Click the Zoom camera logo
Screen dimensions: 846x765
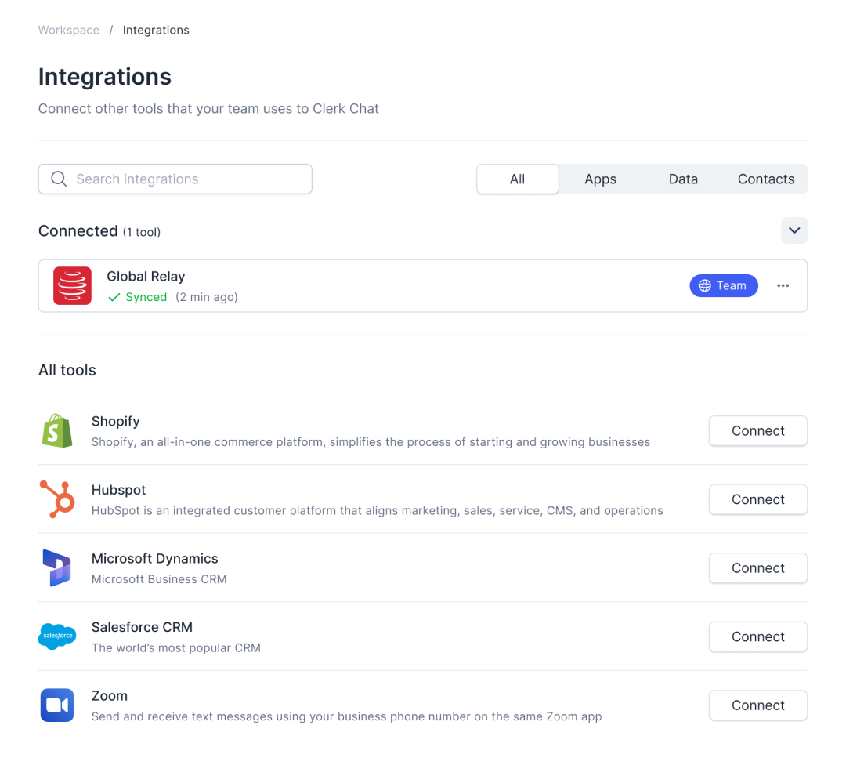point(57,705)
